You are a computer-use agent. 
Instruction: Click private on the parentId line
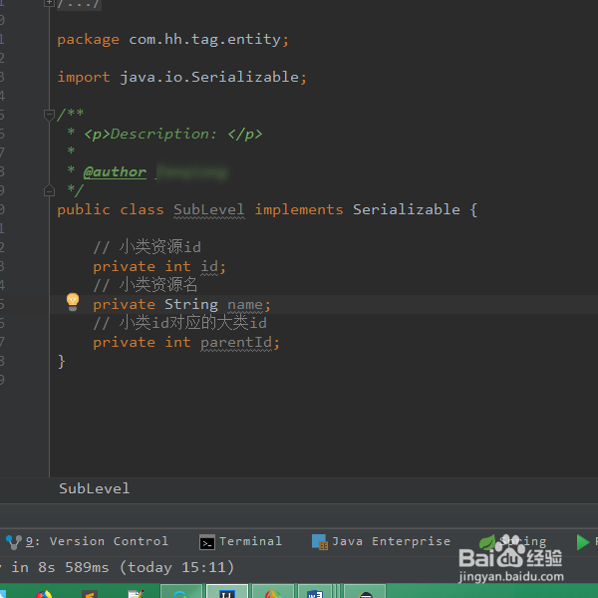pyautogui.click(x=124, y=342)
